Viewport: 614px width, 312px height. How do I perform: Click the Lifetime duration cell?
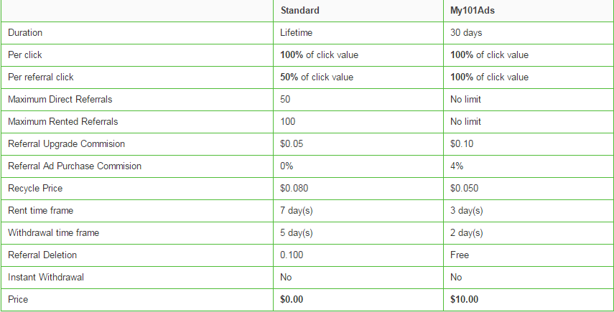click(296, 33)
